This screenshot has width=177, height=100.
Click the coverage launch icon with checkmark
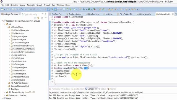(74, 9)
